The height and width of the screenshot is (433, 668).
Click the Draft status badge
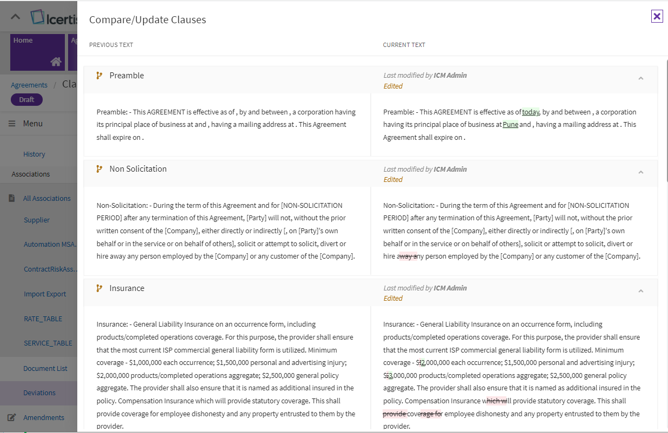(x=26, y=99)
